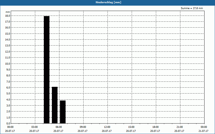This screenshot has width=215, height=134.
Task: Click the "20.07.17" date under 15:00
Action: (x=131, y=131)
